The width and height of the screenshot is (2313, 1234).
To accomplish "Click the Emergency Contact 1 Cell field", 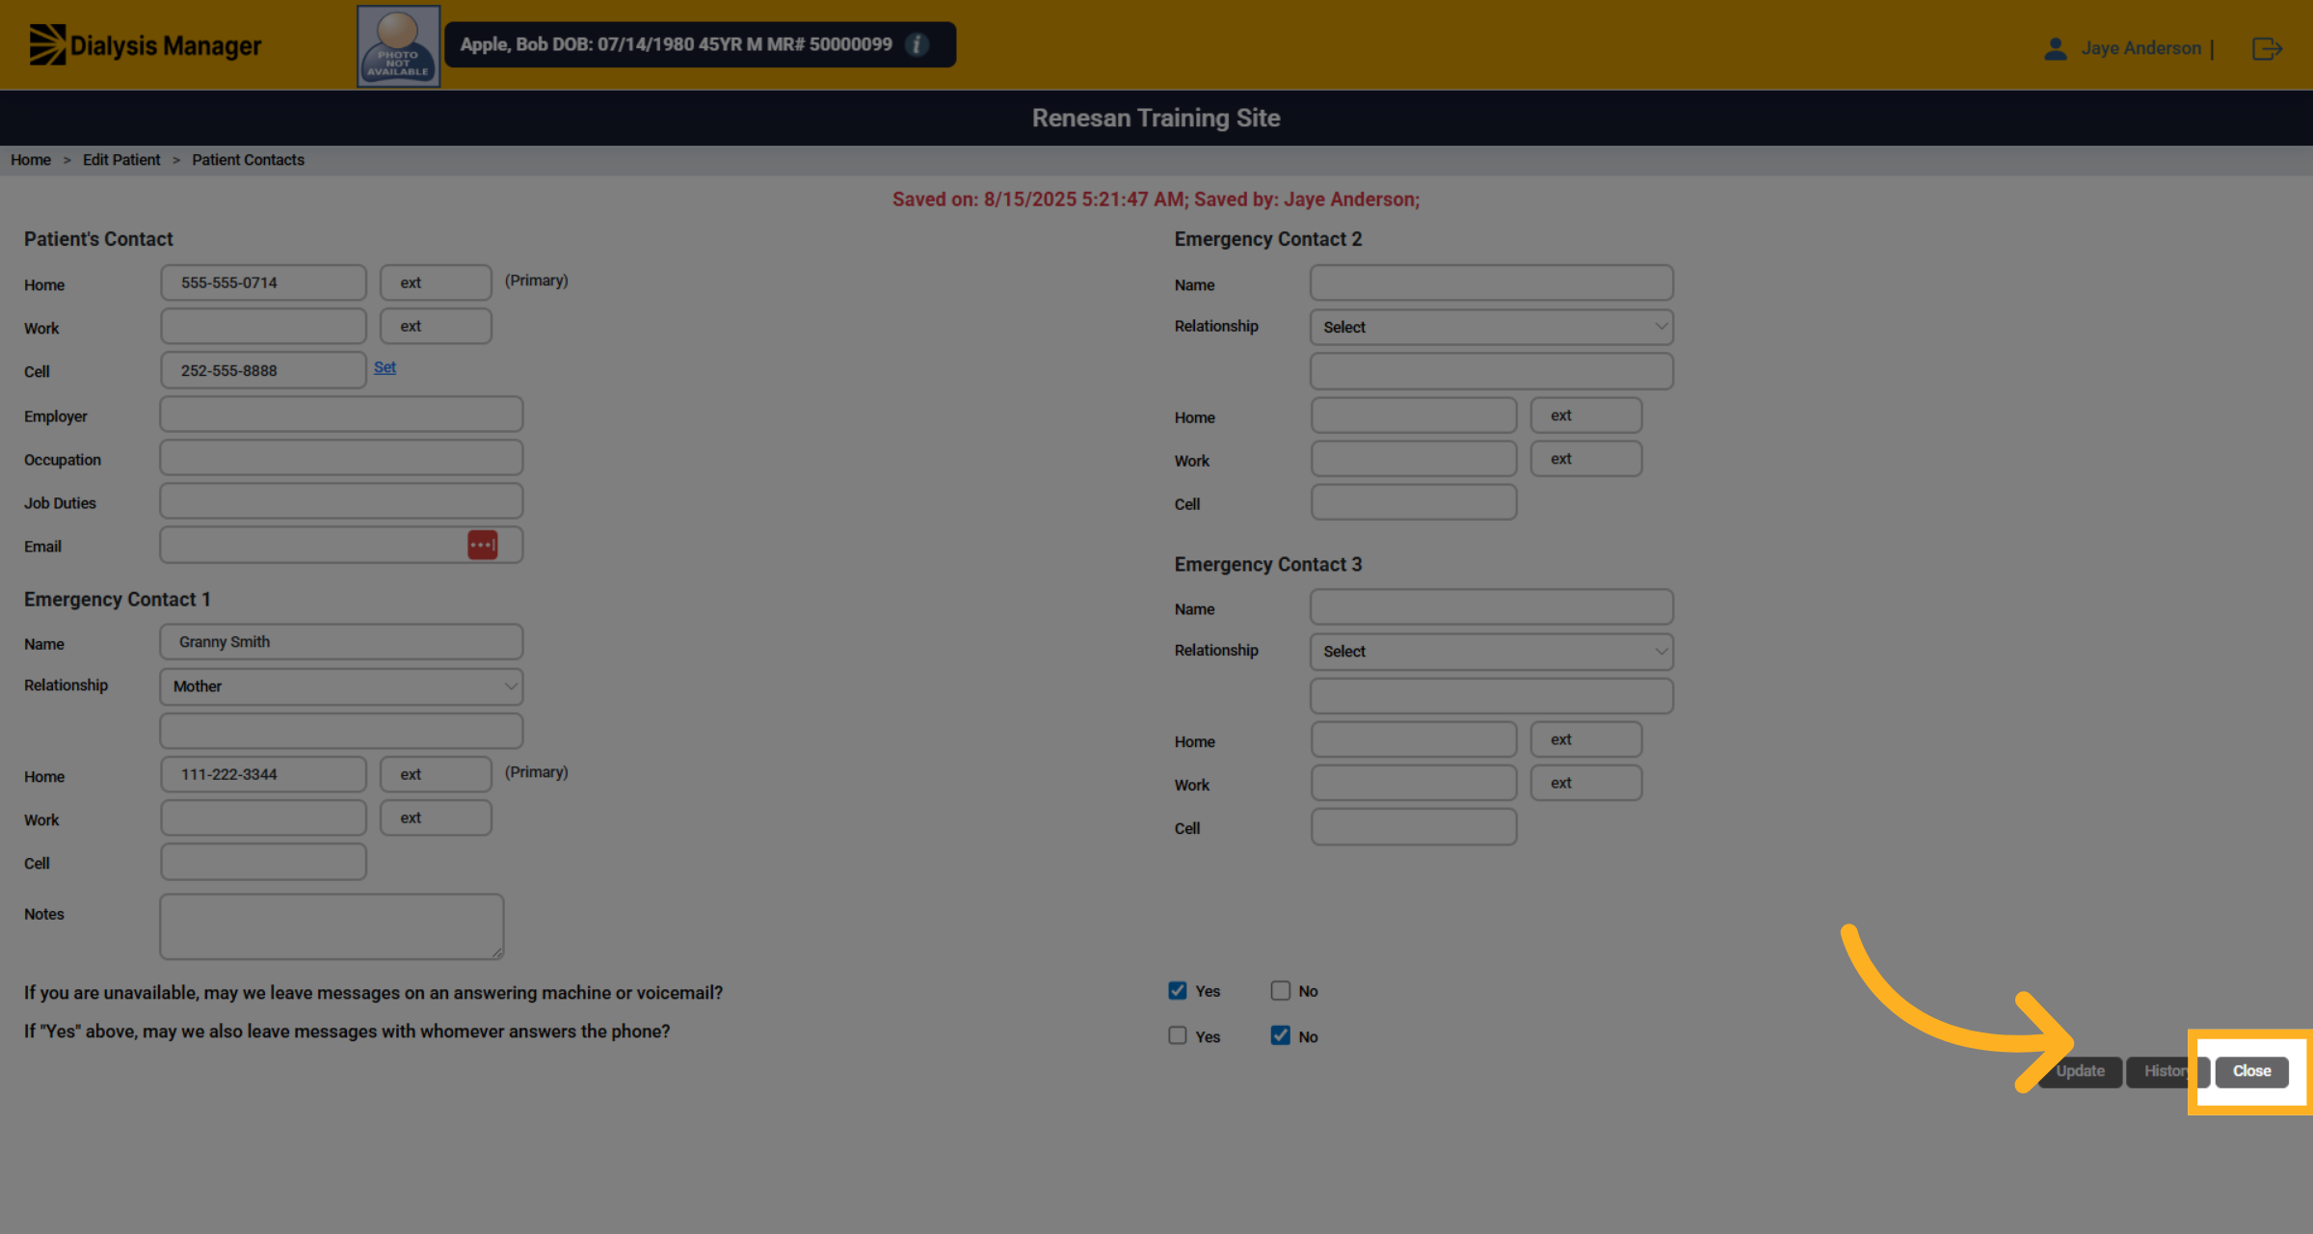I will click(263, 862).
